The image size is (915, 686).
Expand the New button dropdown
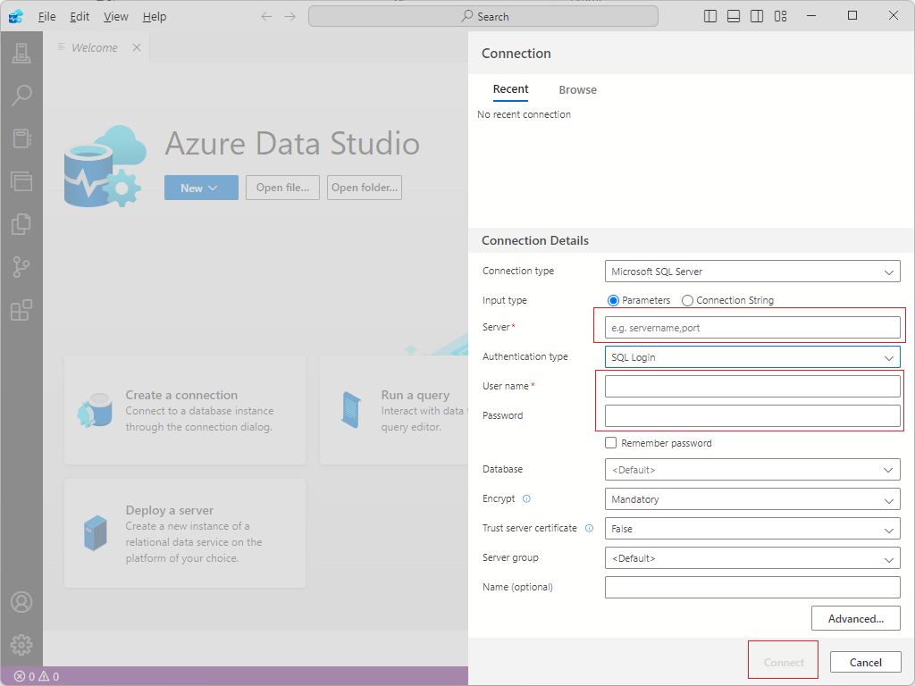pos(201,188)
